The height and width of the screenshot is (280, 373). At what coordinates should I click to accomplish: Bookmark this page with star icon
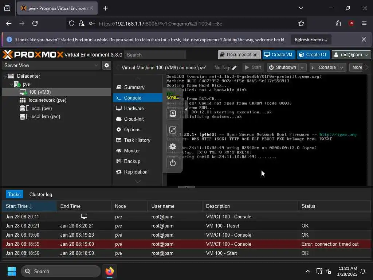coord(301,23)
